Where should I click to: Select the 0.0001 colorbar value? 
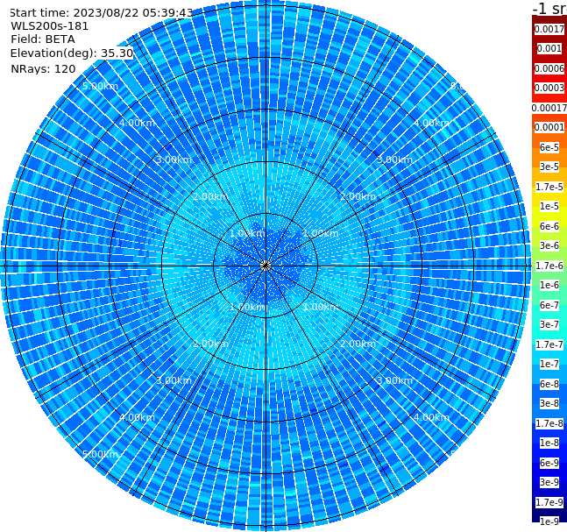pos(549,127)
